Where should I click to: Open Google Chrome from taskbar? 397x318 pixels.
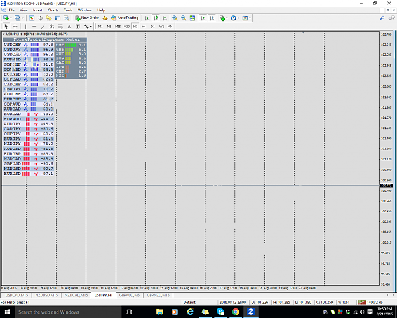point(236,312)
